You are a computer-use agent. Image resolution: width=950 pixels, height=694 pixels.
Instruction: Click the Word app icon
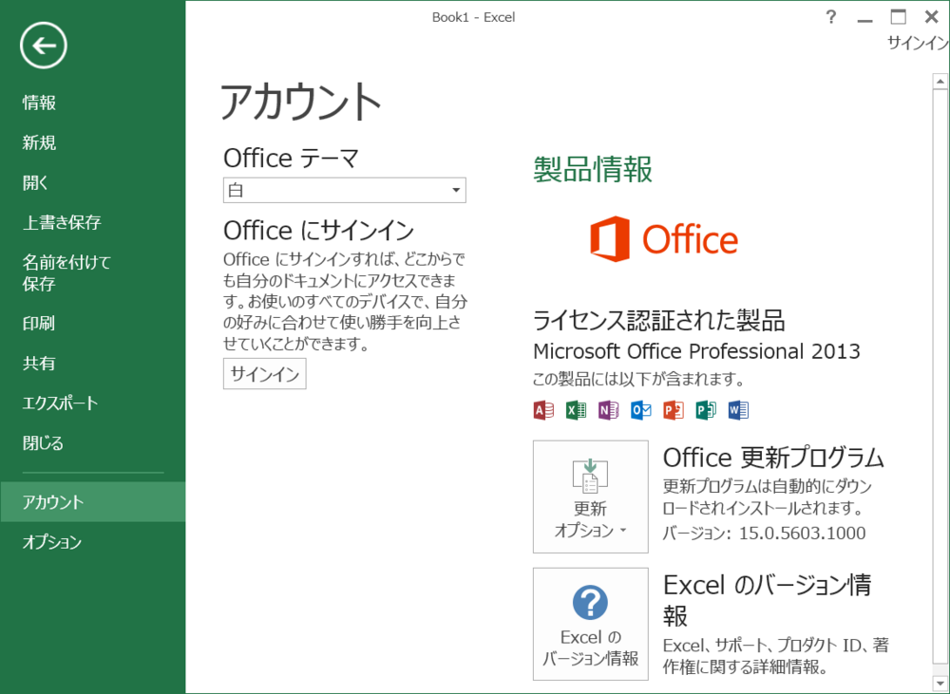[738, 410]
